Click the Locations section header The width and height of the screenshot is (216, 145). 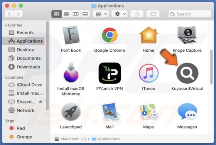(x=14, y=77)
